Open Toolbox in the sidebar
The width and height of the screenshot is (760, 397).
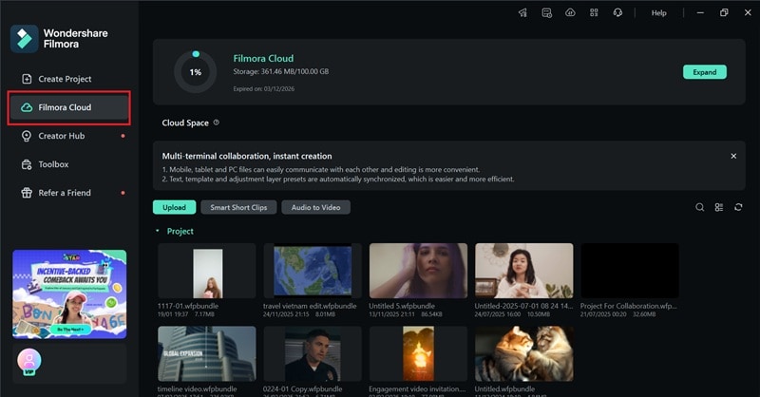pos(68,164)
